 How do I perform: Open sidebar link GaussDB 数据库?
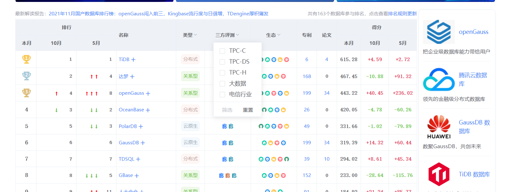coord(474,127)
